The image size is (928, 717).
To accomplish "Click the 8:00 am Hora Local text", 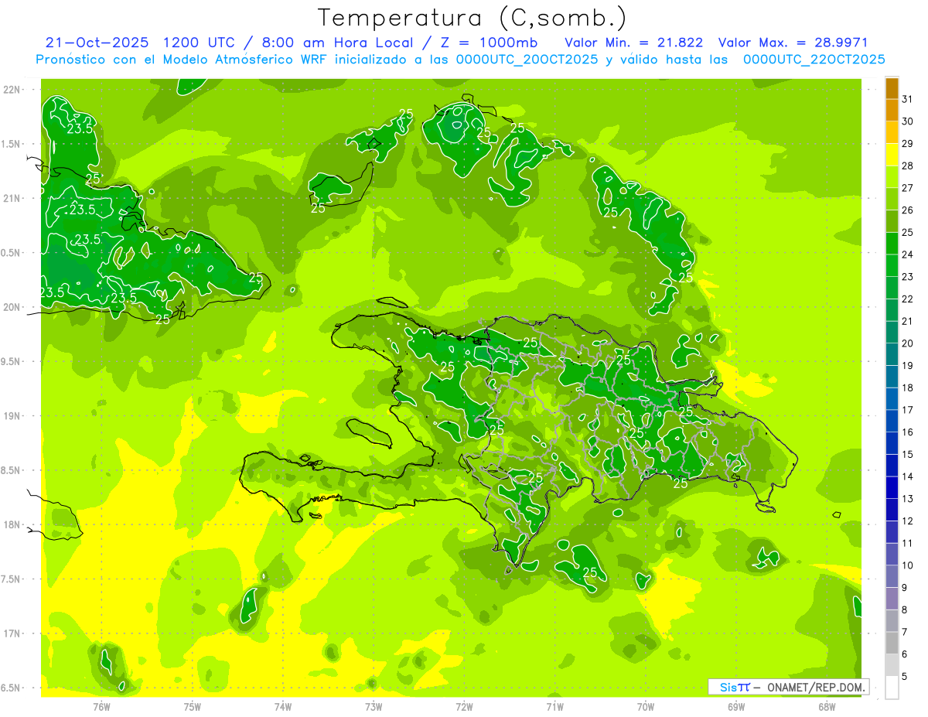I will pyautogui.click(x=326, y=43).
